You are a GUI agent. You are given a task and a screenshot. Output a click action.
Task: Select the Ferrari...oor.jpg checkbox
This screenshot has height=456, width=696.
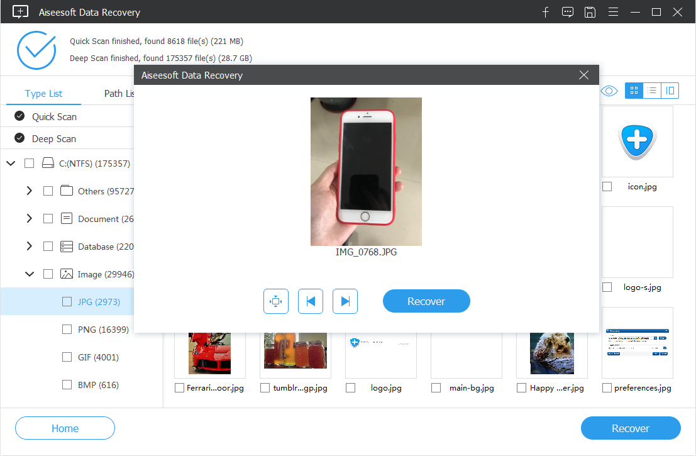[179, 388]
